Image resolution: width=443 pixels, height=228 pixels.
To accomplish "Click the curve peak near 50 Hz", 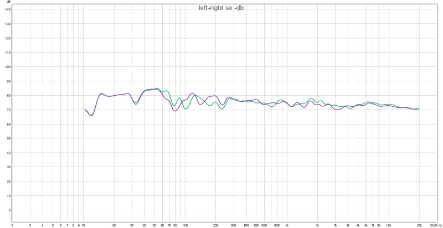I will point(156,89).
